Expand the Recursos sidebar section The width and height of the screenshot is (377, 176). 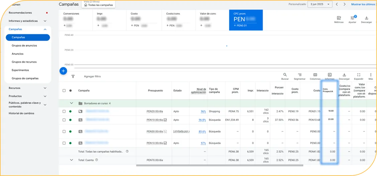[45, 88]
